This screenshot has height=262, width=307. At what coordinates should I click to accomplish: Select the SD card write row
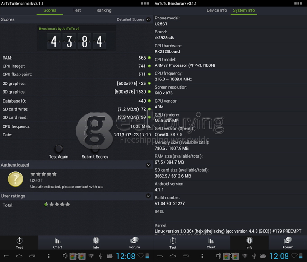[77, 109]
